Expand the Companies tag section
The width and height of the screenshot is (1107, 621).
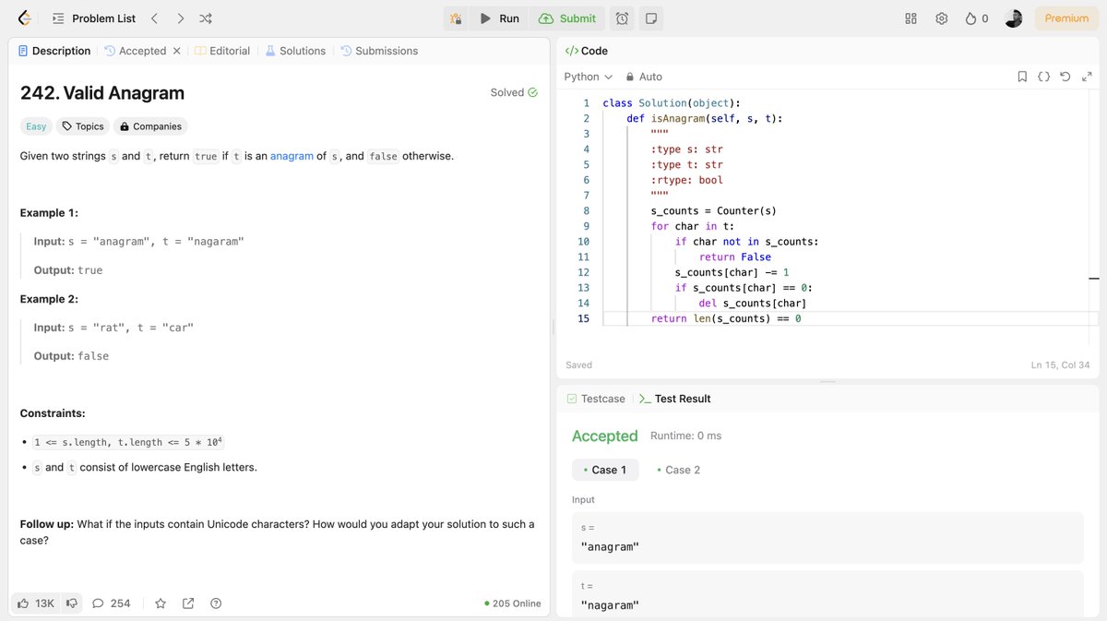point(149,126)
